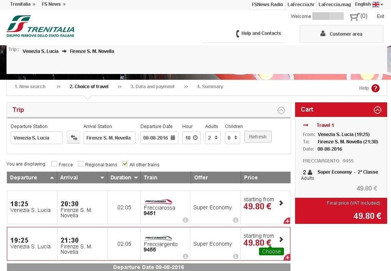This screenshot has height=271, width=391.
Task: Click the Frecciarossa logo
Action: (x=158, y=202)
